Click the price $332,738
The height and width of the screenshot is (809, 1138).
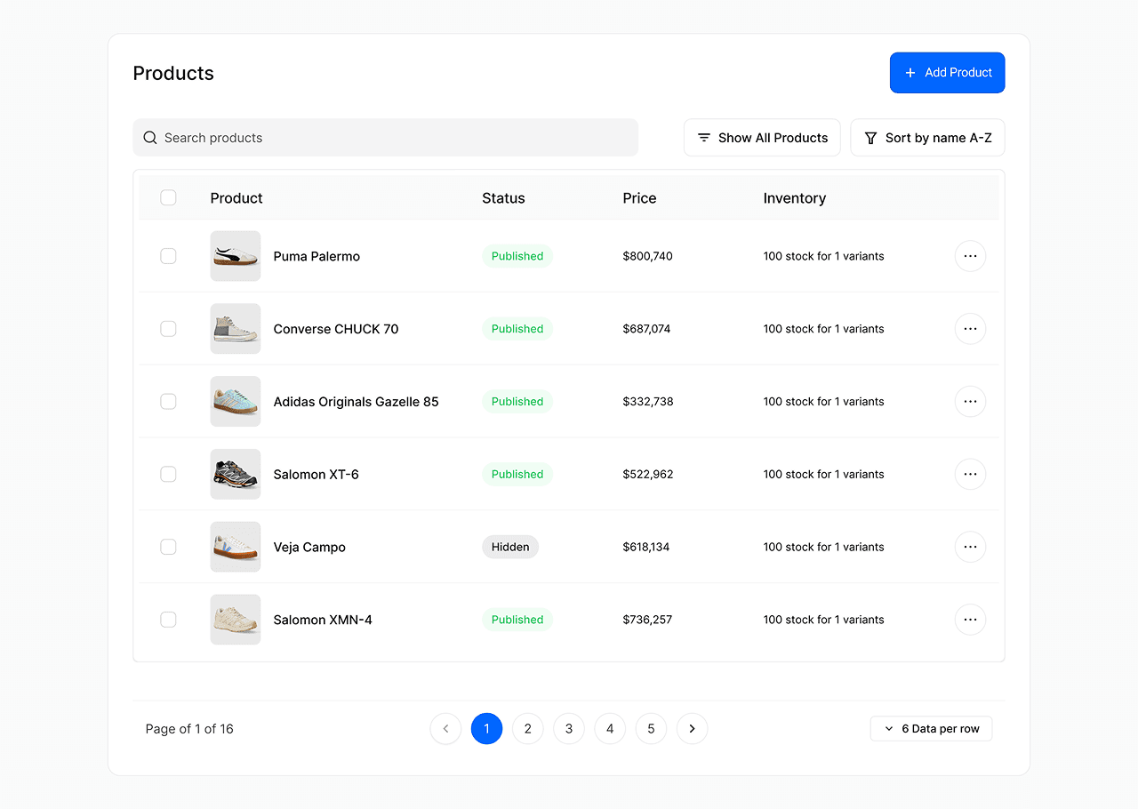[648, 402]
